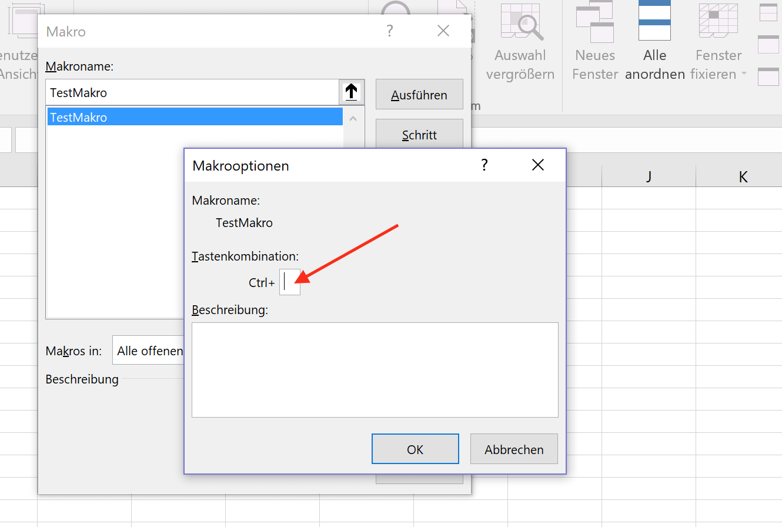Select TestMakro in the macro list
This screenshot has width=782, height=527.
pos(195,117)
